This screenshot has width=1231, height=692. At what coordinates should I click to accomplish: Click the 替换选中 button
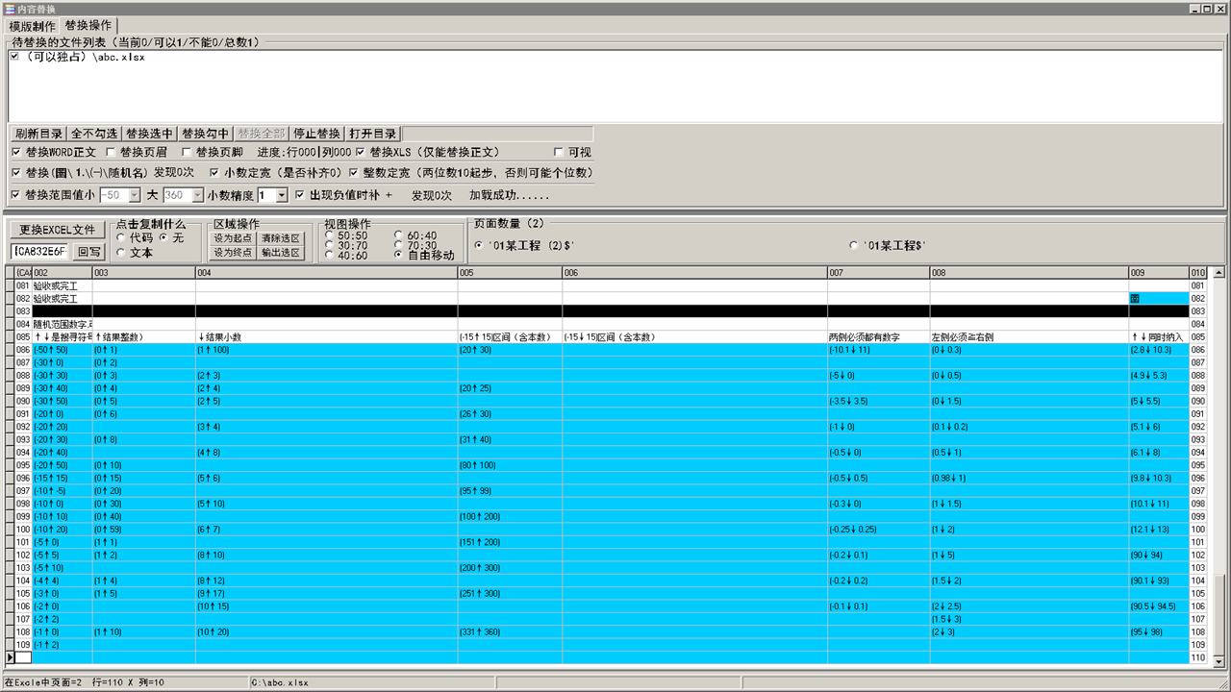(150, 134)
